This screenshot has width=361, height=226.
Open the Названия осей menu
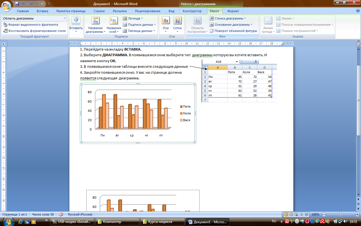[x=113, y=25]
